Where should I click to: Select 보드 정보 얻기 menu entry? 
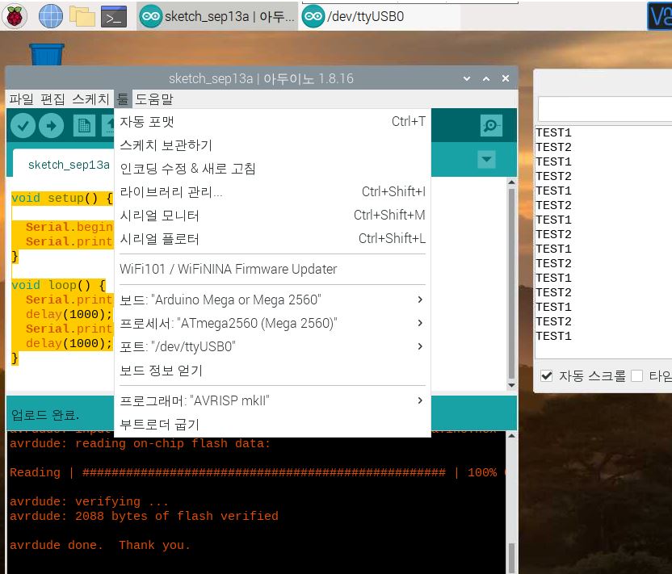coord(272,370)
